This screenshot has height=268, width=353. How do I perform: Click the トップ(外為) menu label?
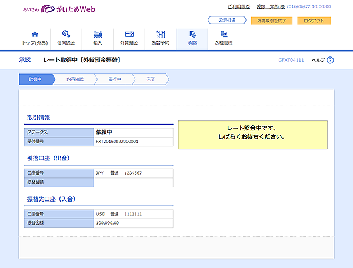coord(35,43)
